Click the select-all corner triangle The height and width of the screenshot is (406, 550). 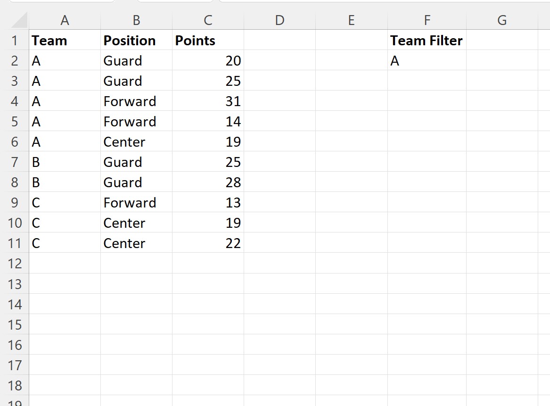[19, 20]
